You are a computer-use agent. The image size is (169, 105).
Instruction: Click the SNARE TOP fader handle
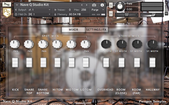[29, 63]
